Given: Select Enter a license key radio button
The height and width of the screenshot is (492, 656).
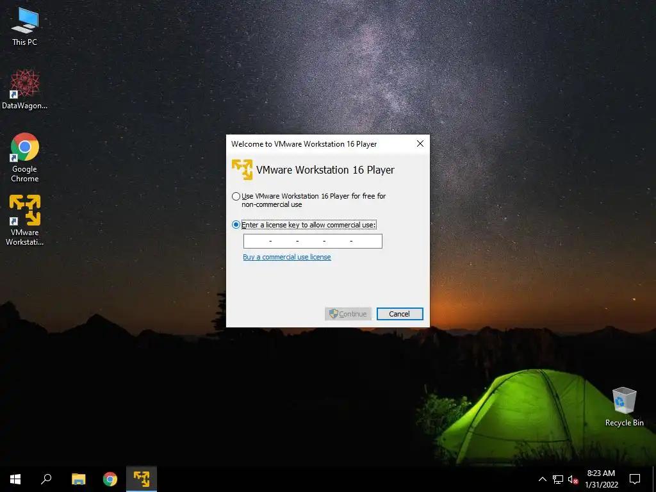Looking at the screenshot, I should 236,225.
